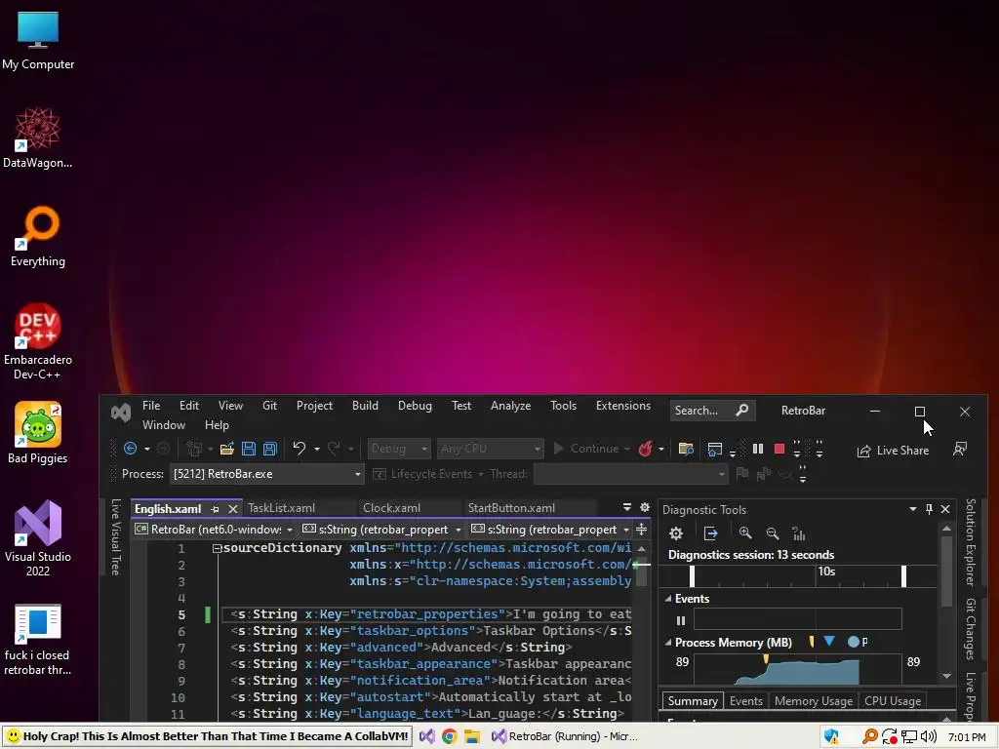Toggle the GC marker legend in Process Memory

(812, 642)
